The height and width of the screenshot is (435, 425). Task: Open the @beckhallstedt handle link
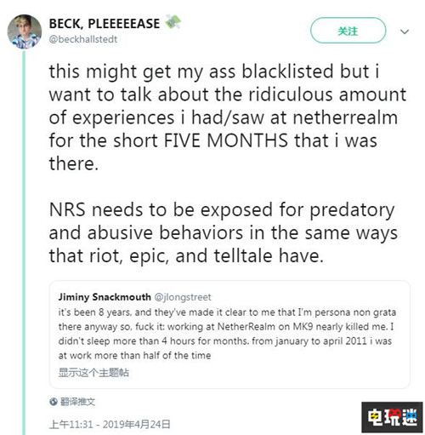tap(83, 39)
